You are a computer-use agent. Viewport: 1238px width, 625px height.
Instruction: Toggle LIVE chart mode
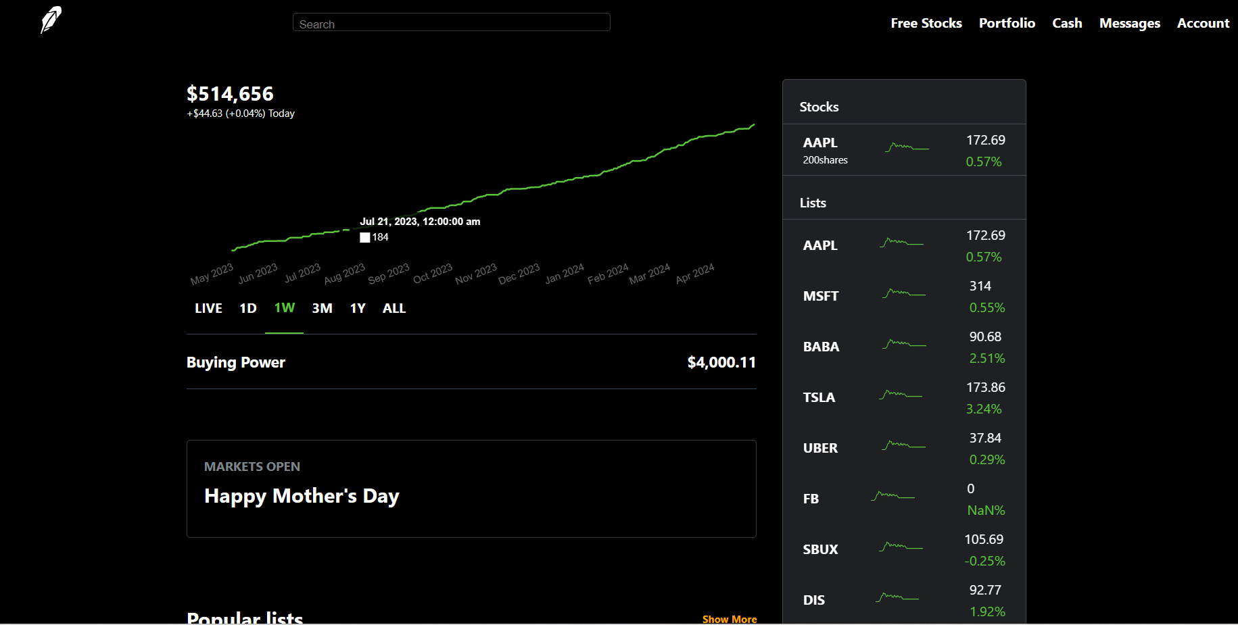(x=208, y=308)
